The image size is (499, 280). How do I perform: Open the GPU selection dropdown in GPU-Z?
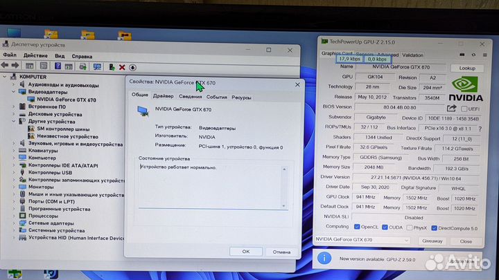(362, 240)
